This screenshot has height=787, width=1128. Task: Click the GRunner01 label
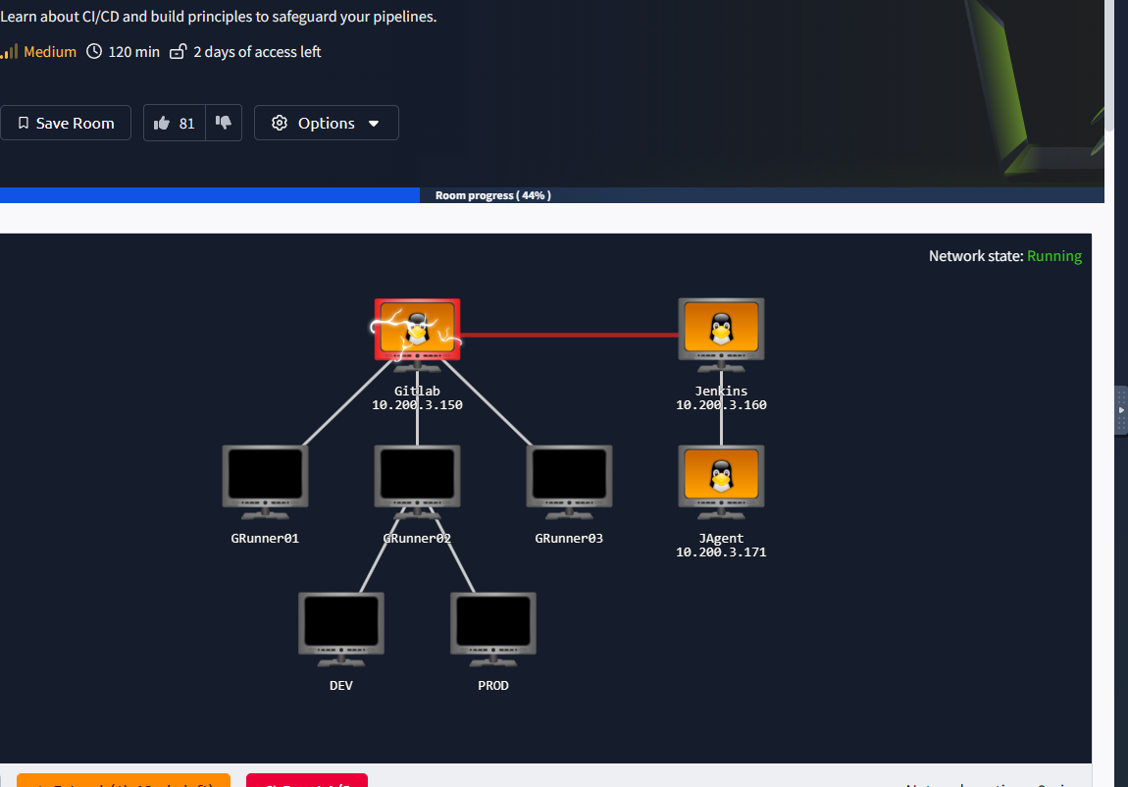pos(265,538)
